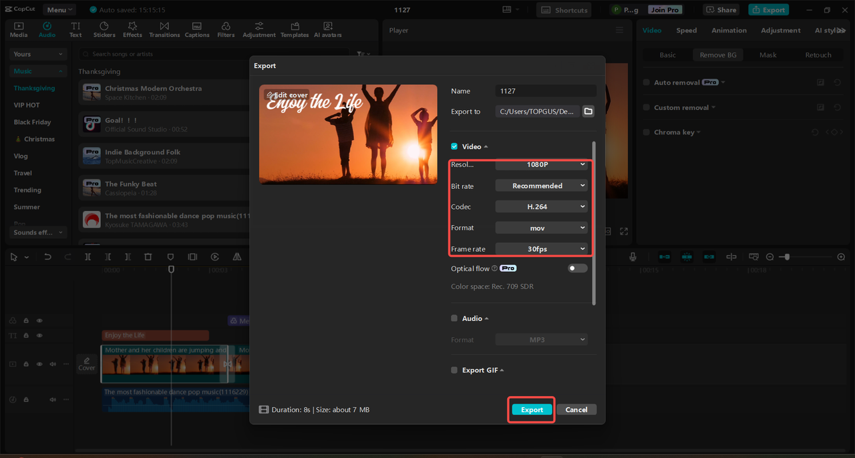The width and height of the screenshot is (855, 458).
Task: Toggle the linkage icon in timeline toolbar
Action: tap(709, 257)
